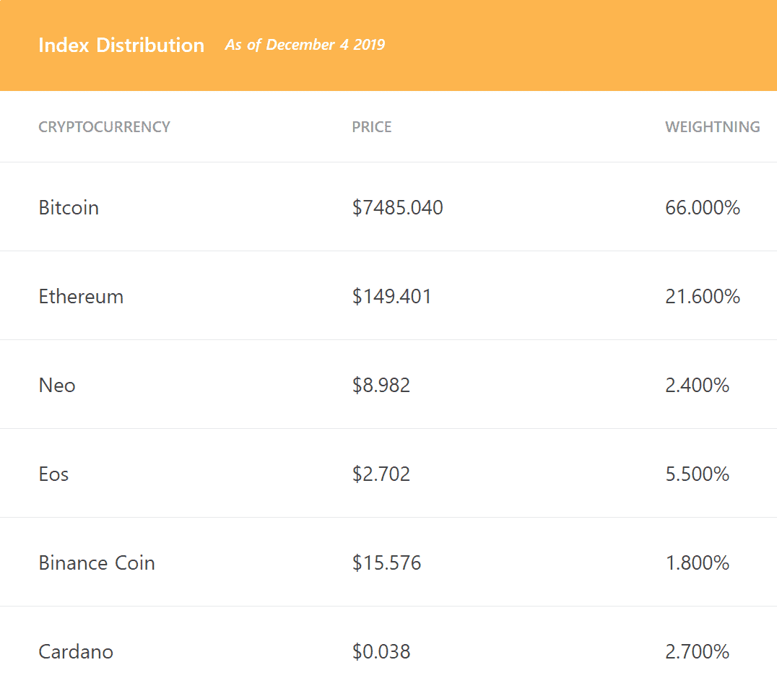Click Ethereum weighting 21.600%
This screenshot has height=691, width=777.
[x=703, y=297]
